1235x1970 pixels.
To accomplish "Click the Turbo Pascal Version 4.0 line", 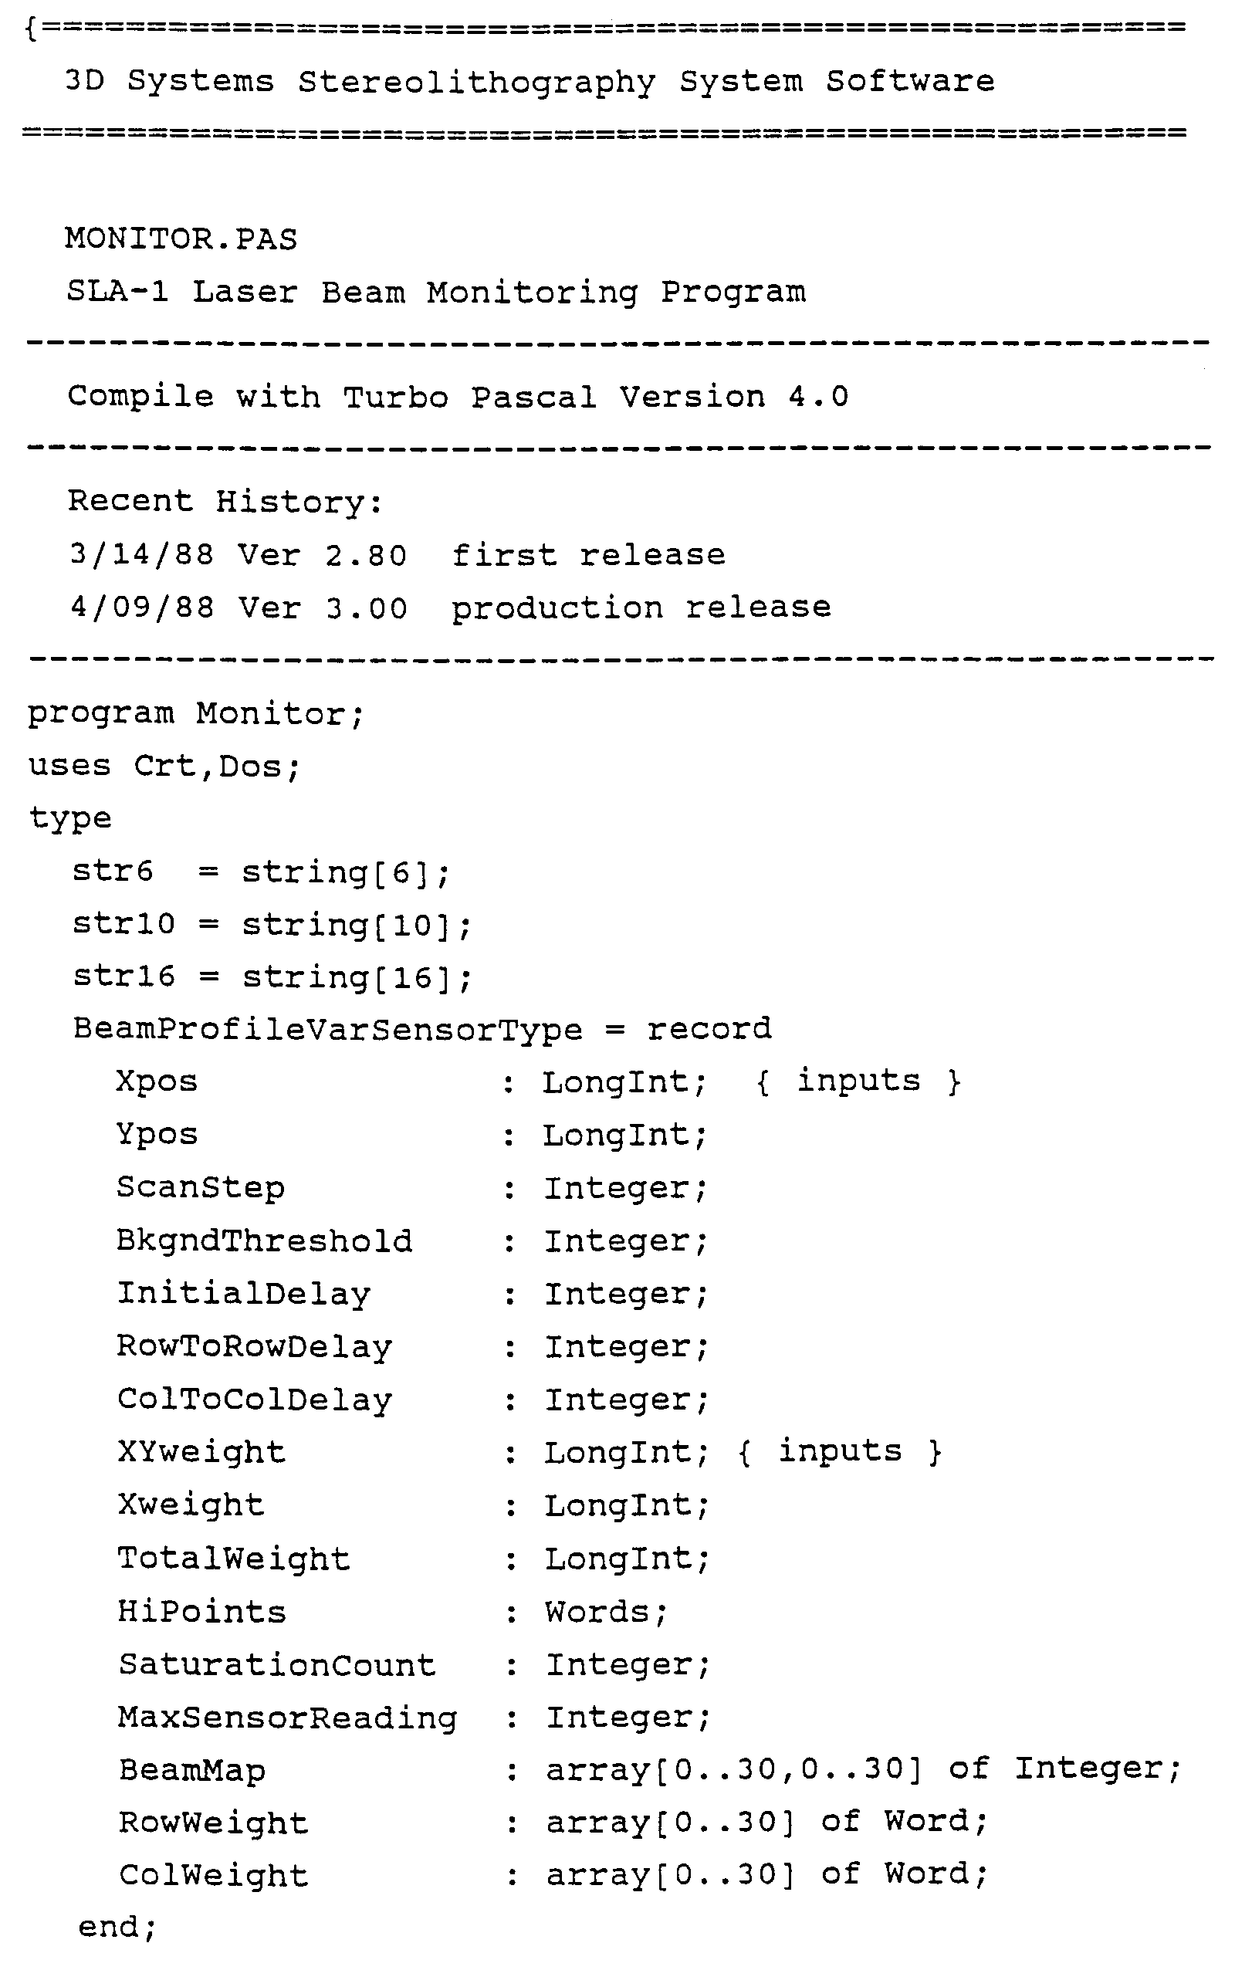I will (x=458, y=397).
